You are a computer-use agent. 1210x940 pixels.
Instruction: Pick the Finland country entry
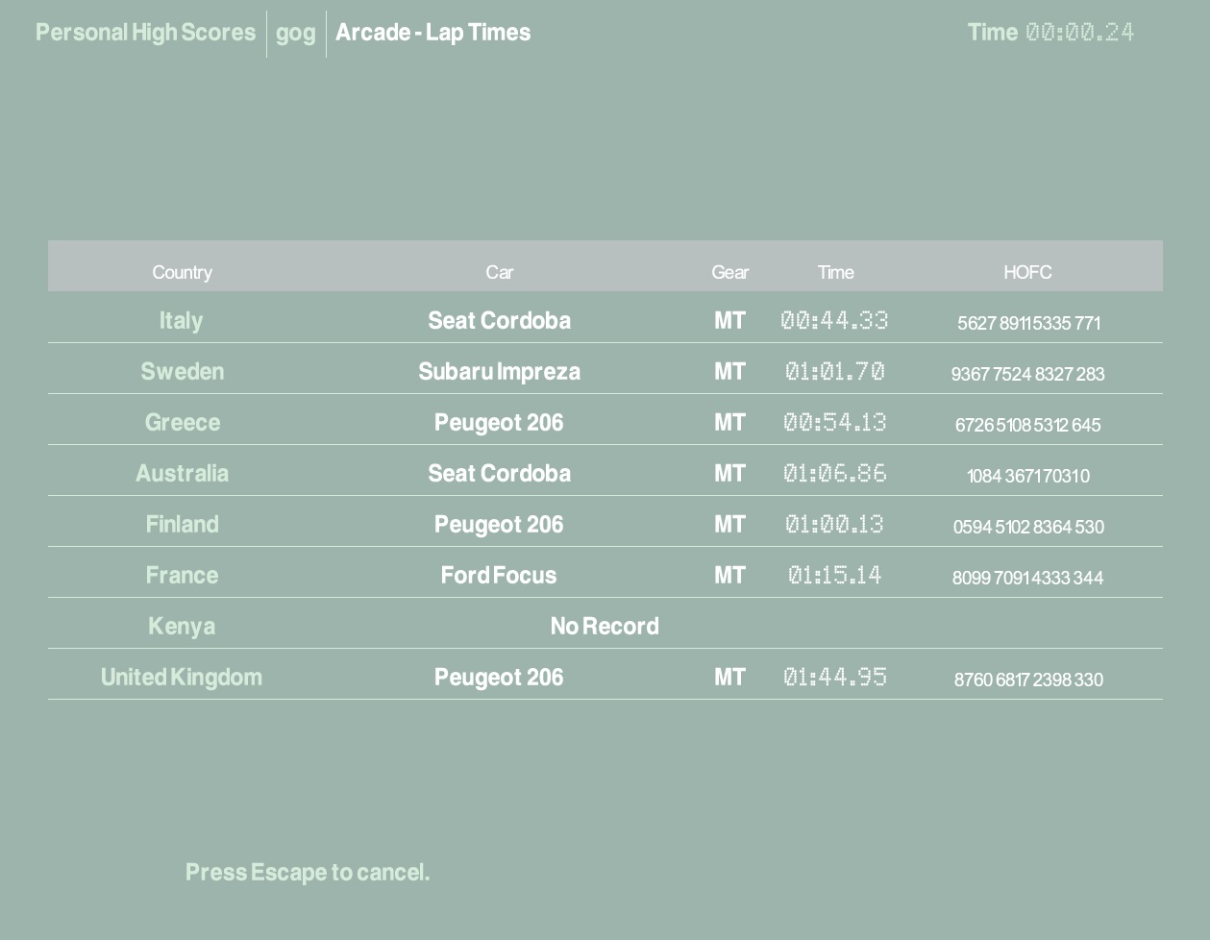point(182,525)
